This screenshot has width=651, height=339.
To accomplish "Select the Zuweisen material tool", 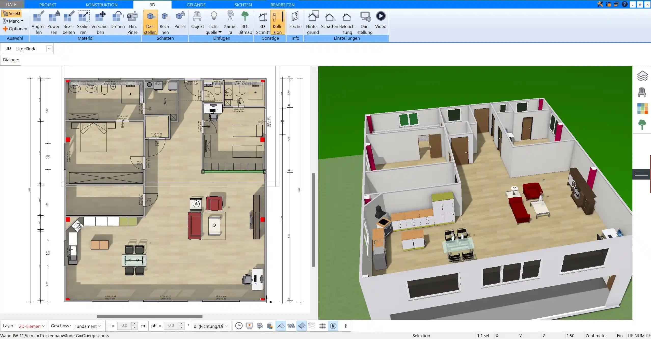I will coord(54,22).
